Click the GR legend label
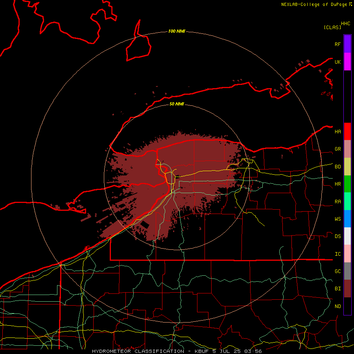The width and height of the screenshot is (354, 354). click(x=337, y=149)
